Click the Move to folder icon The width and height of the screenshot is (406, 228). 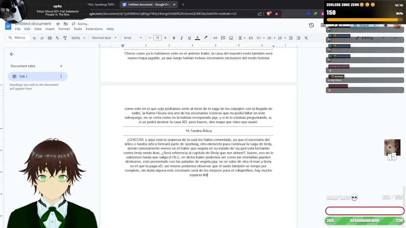(x=66, y=24)
